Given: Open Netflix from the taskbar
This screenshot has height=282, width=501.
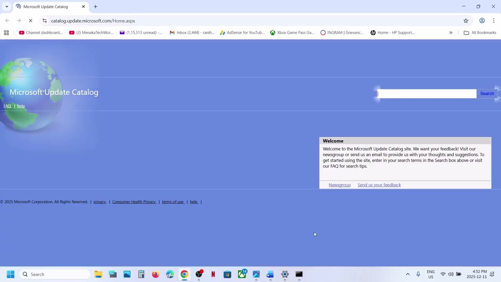Looking at the screenshot, I should click(x=213, y=274).
